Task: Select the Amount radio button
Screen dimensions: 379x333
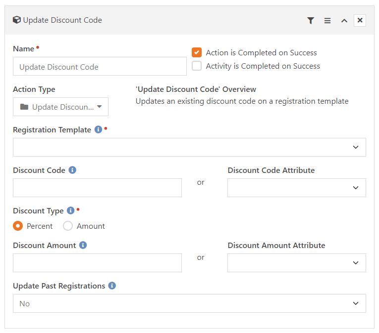Action: coord(68,226)
